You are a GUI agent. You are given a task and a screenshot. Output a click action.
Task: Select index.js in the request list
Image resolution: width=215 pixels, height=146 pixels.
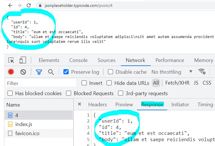(x=24, y=124)
